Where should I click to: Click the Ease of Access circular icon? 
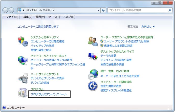(x=93, y=86)
